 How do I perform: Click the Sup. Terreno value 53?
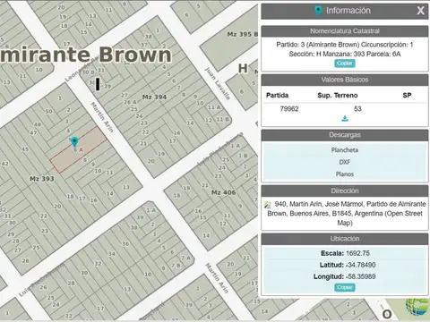click(357, 109)
